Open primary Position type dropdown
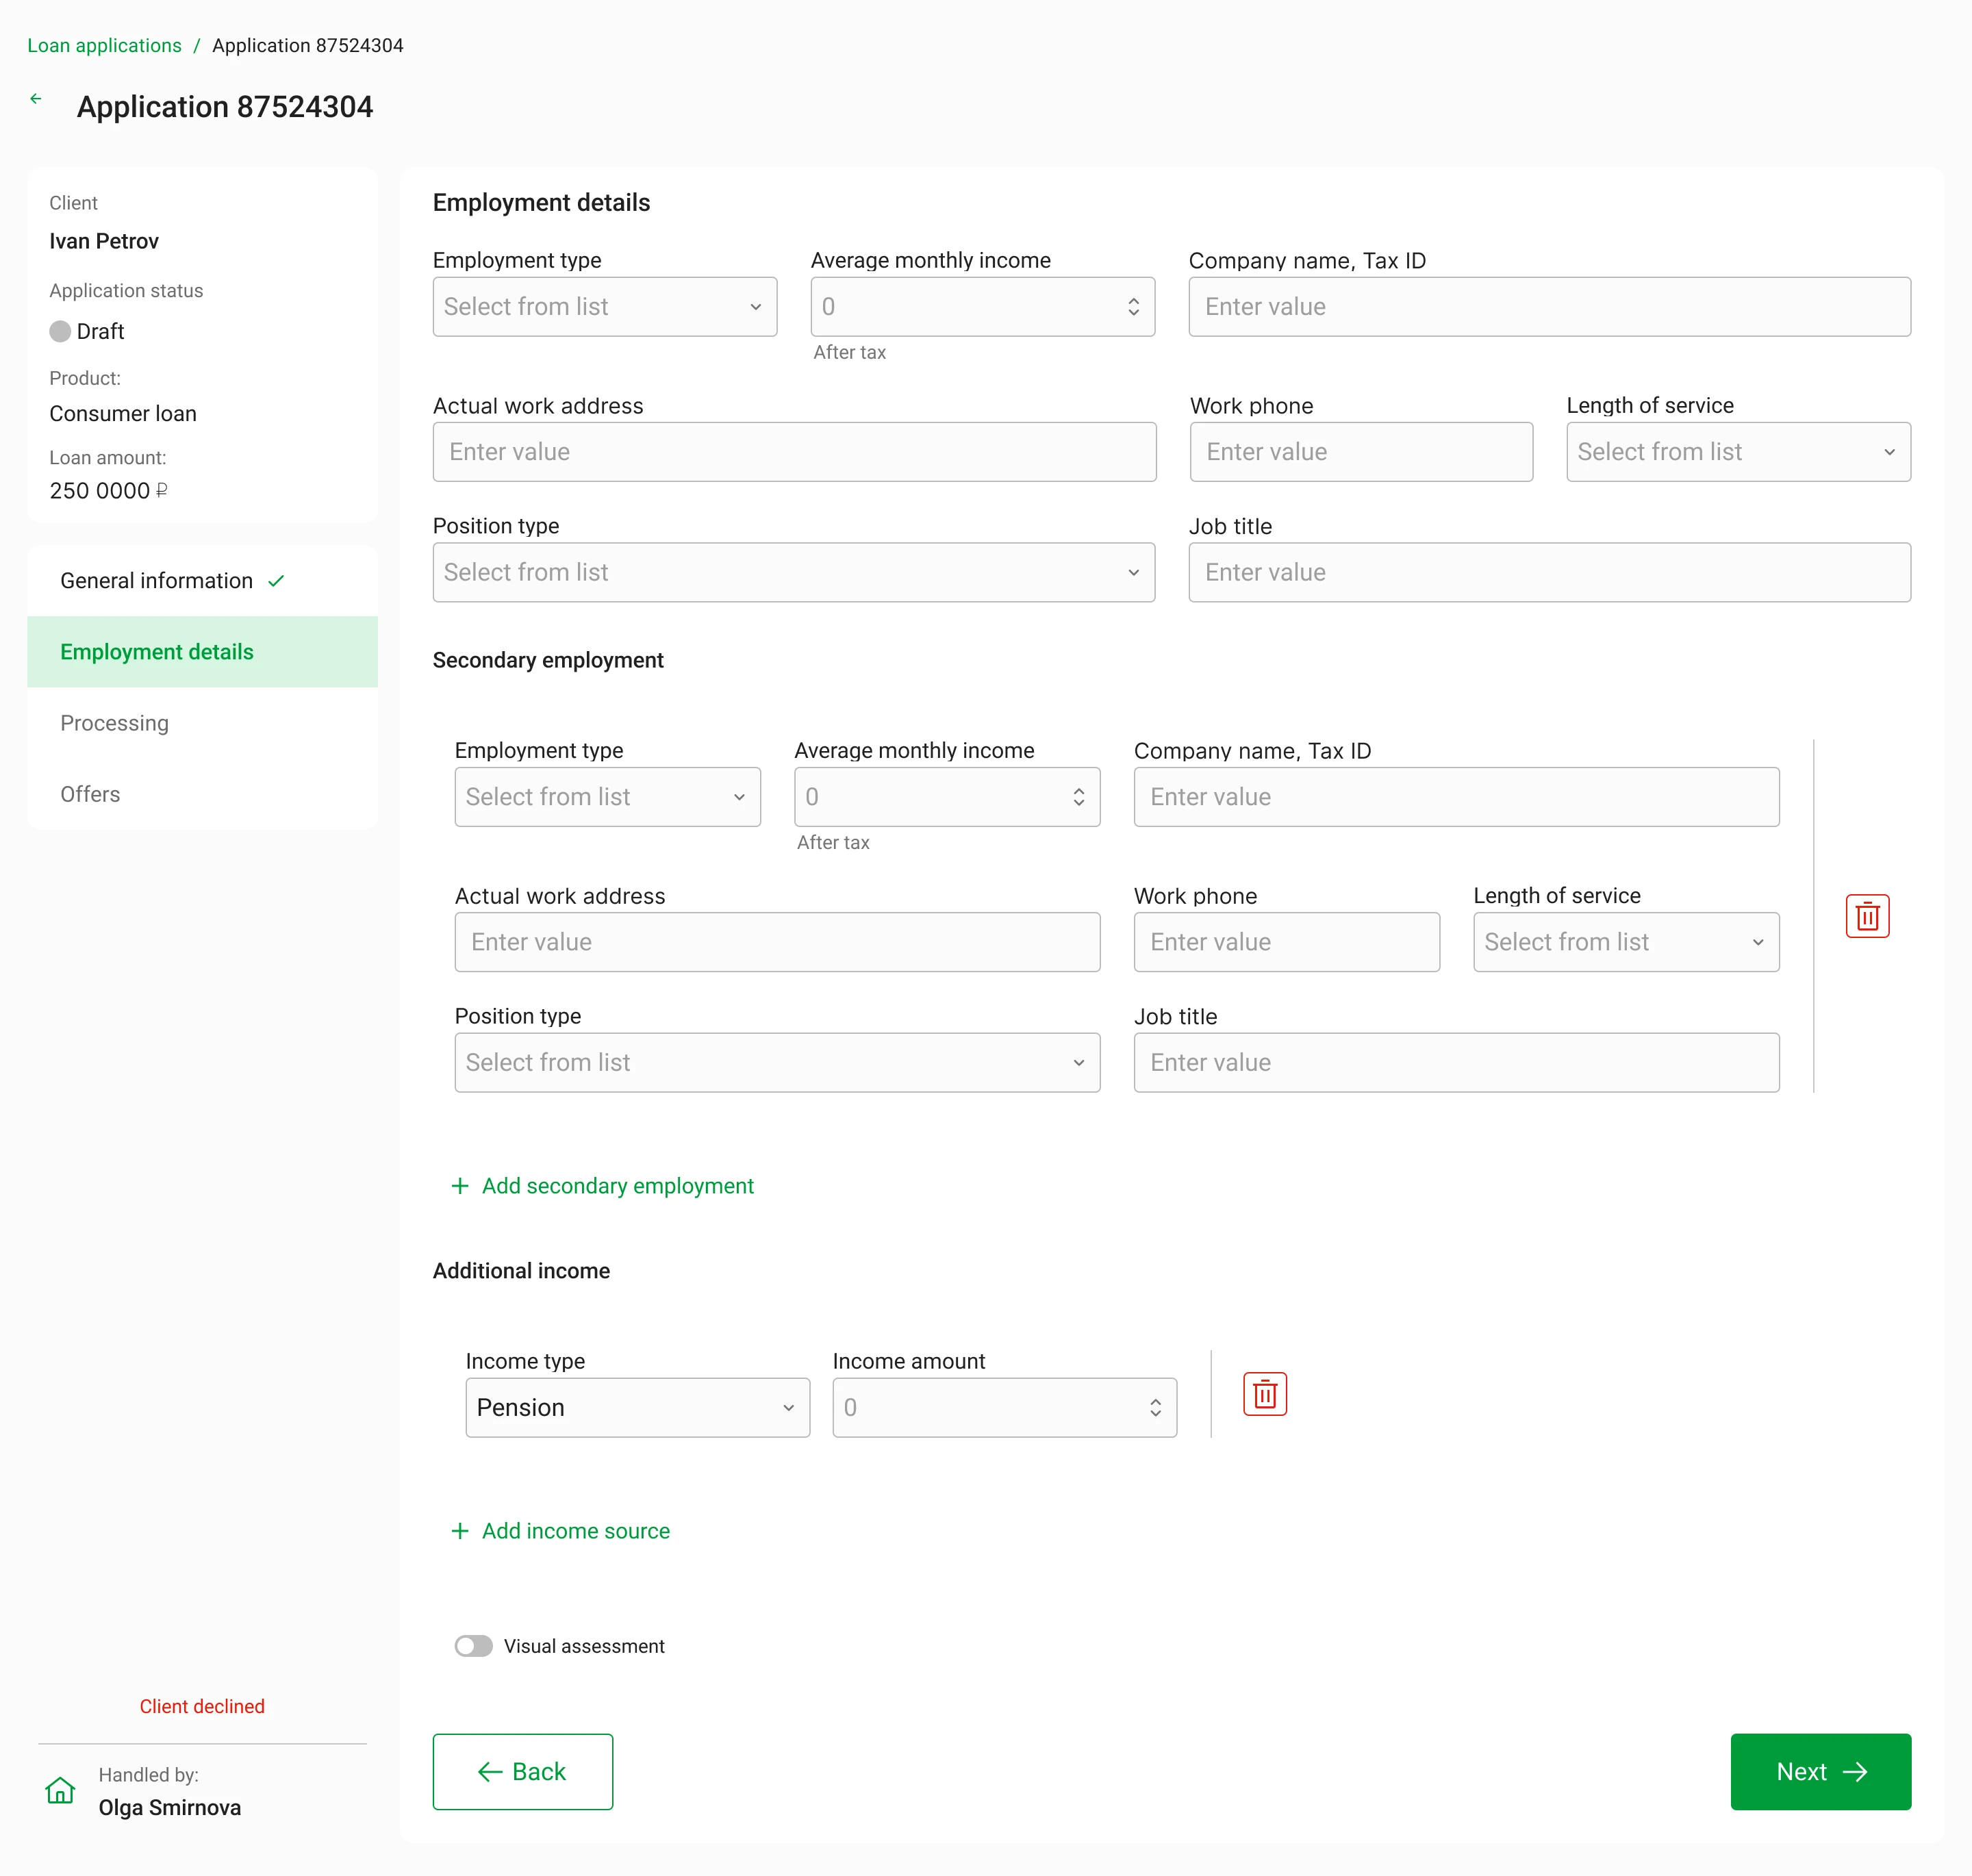The width and height of the screenshot is (1972, 1876). click(794, 572)
